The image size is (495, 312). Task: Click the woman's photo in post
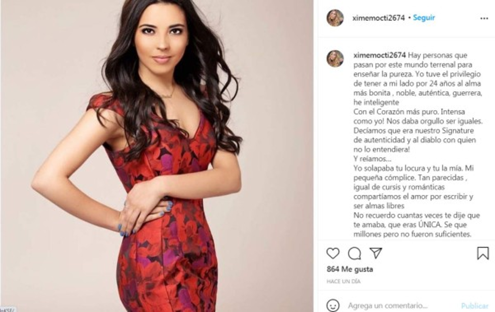coord(157,156)
